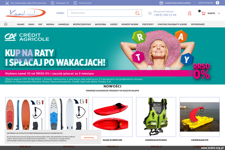Click the 14-day return icon
This screenshot has width=225, height=150.
coord(75,3)
